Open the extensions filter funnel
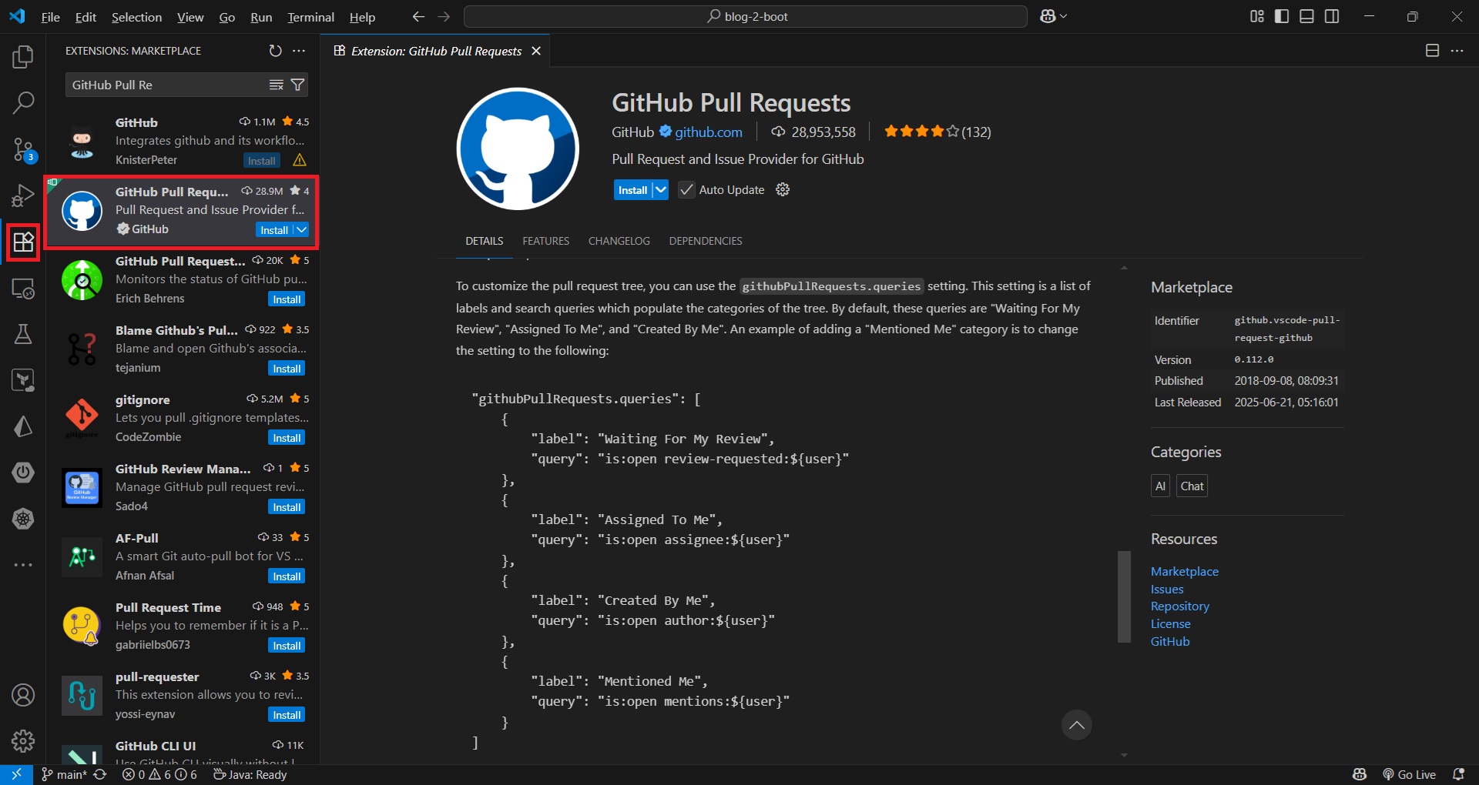1479x785 pixels. click(x=297, y=85)
